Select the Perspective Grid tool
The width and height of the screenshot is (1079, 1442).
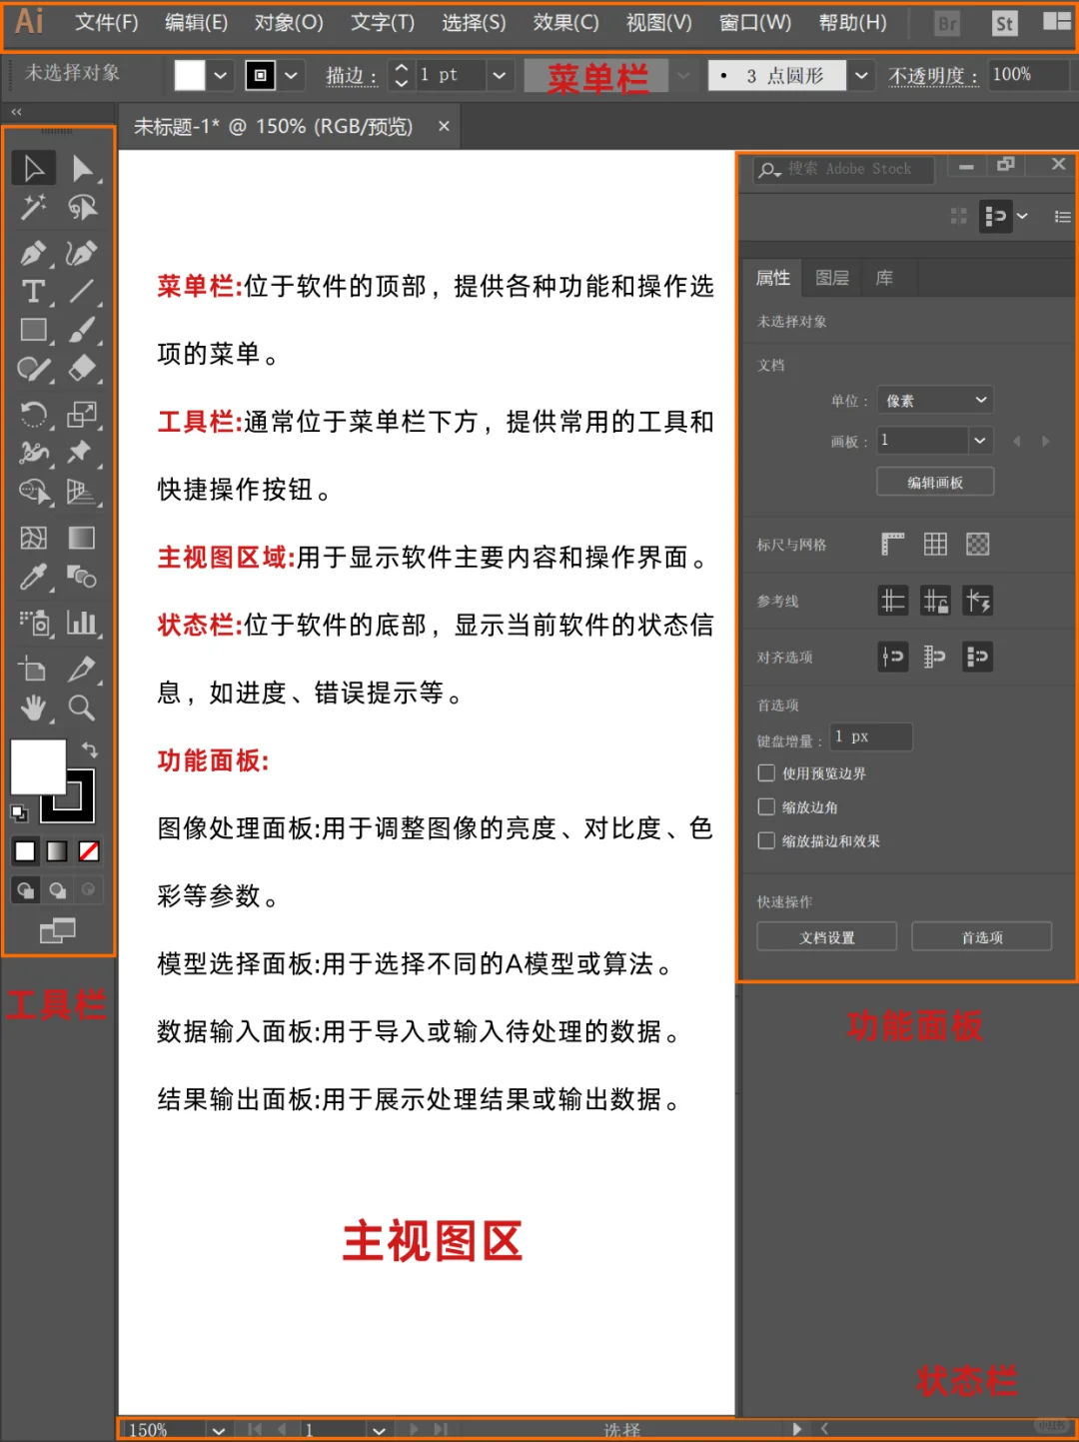tap(82, 492)
